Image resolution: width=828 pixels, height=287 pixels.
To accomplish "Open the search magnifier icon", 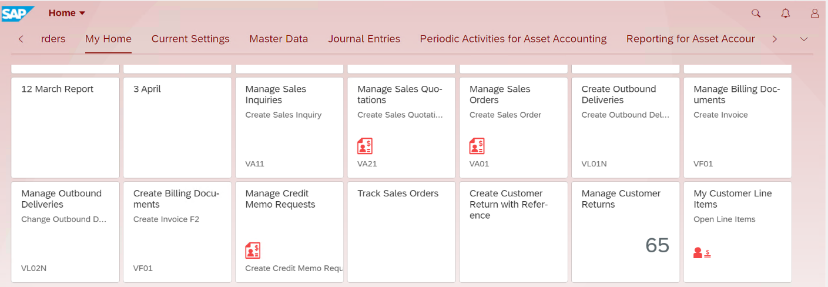I will point(756,13).
